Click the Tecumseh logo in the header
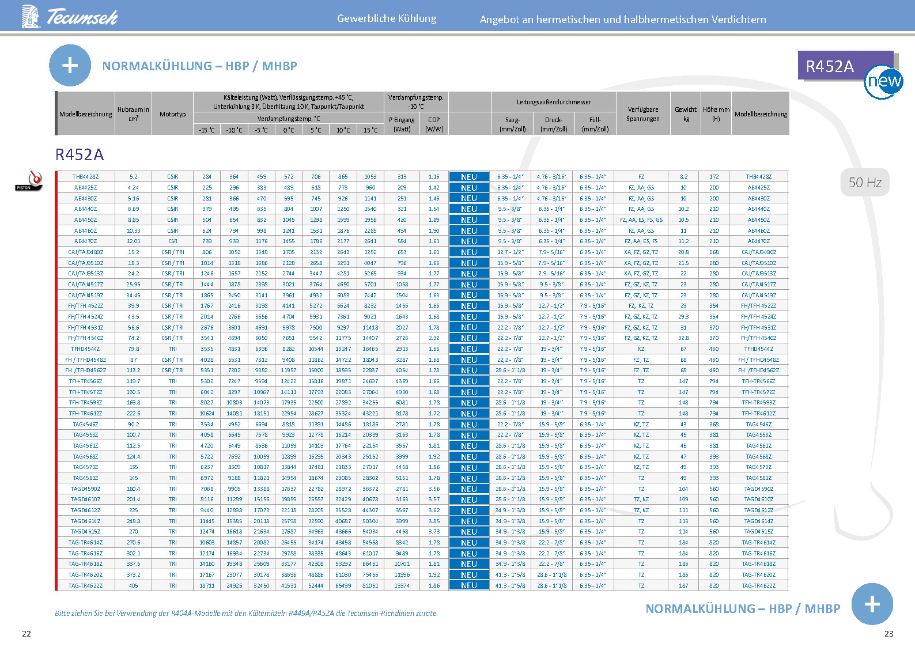 click(x=70, y=17)
